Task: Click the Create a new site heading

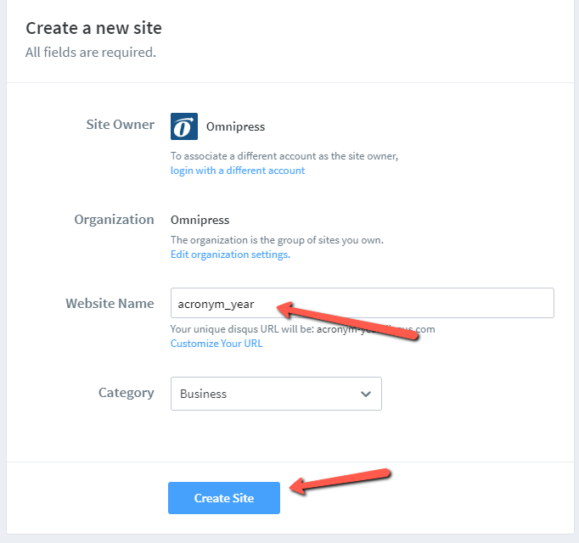Action: tap(93, 28)
